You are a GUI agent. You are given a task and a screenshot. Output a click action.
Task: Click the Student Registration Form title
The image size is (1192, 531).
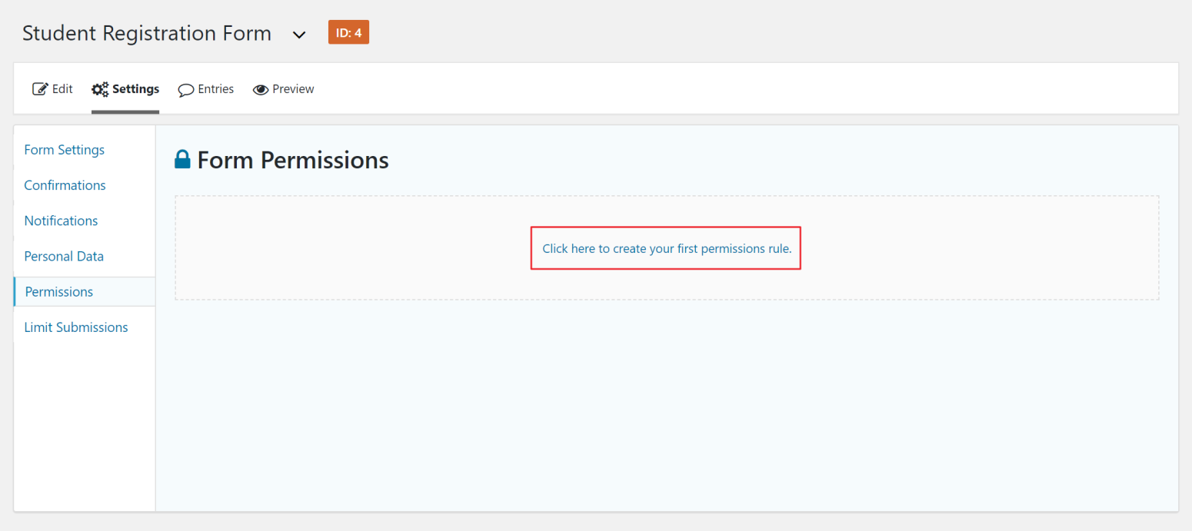pos(147,33)
